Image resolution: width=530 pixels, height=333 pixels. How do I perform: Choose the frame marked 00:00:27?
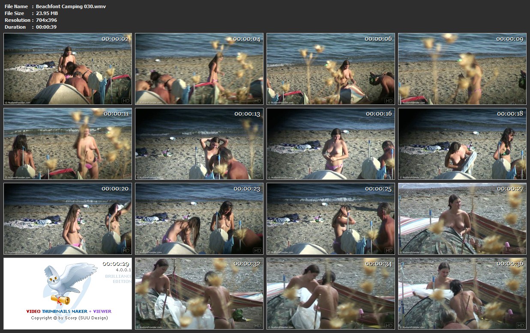pos(462,219)
